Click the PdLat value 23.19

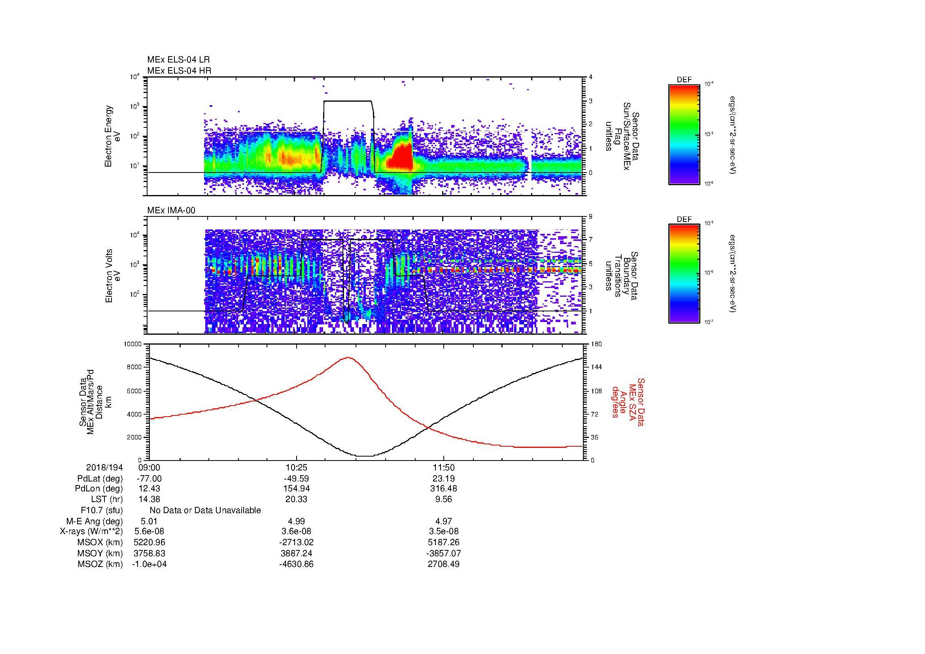[444, 479]
